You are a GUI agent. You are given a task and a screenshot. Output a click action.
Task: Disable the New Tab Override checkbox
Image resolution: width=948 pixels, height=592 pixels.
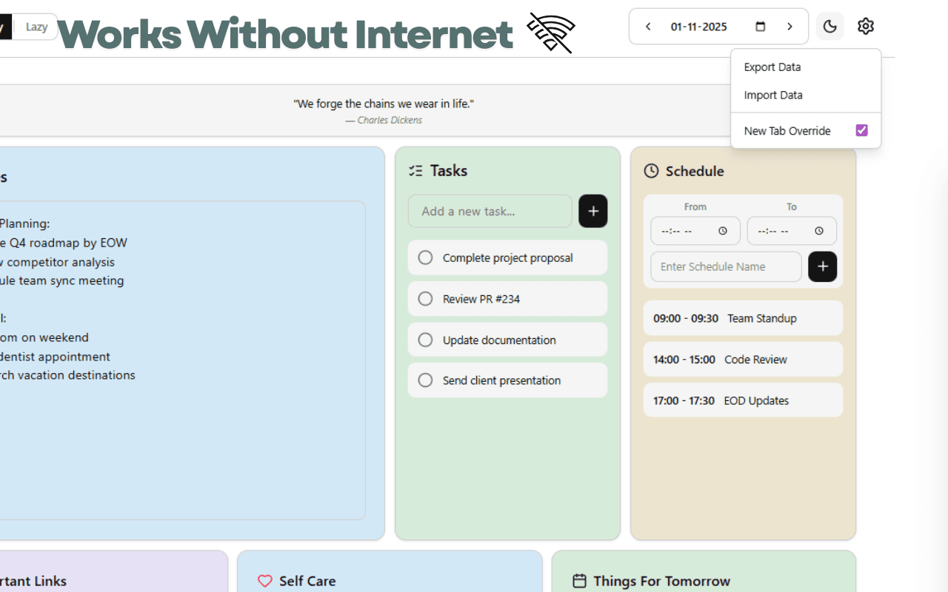click(861, 131)
